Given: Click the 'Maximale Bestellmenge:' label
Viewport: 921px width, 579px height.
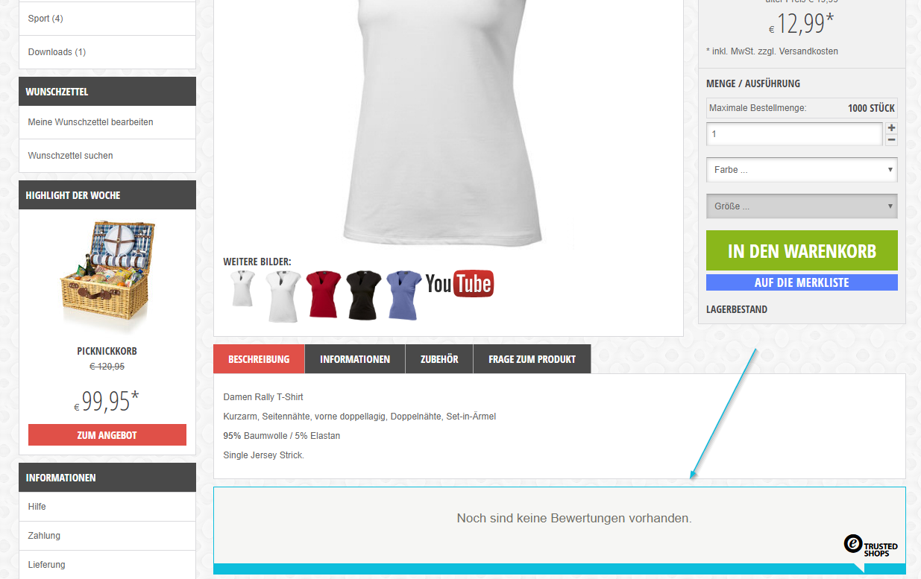Looking at the screenshot, I should click(x=758, y=108).
